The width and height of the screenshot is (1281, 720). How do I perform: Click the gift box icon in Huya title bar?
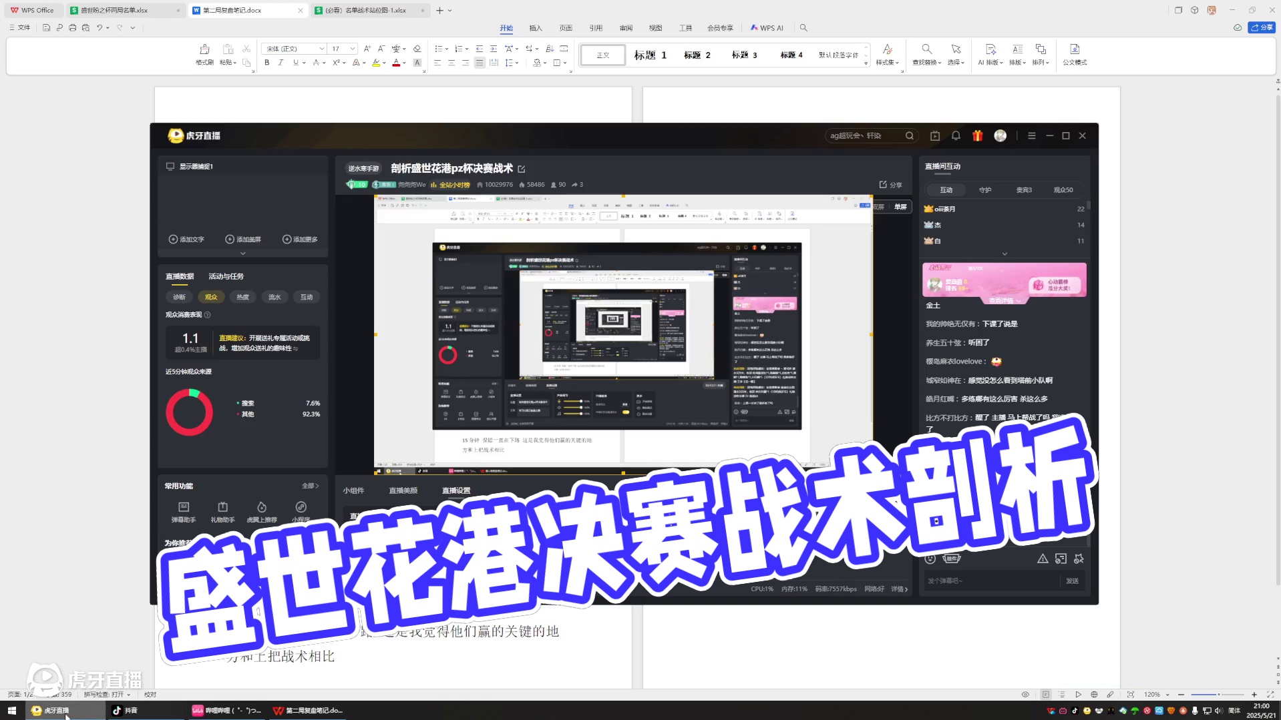tap(977, 135)
